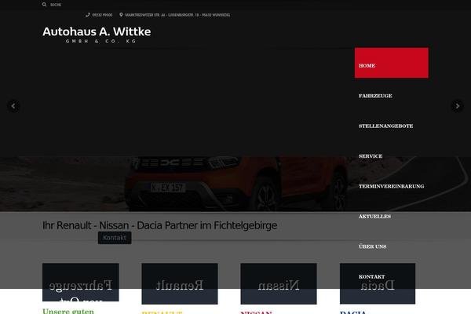Click the search magnifier icon
The width and height of the screenshot is (471, 314).
[x=44, y=5]
